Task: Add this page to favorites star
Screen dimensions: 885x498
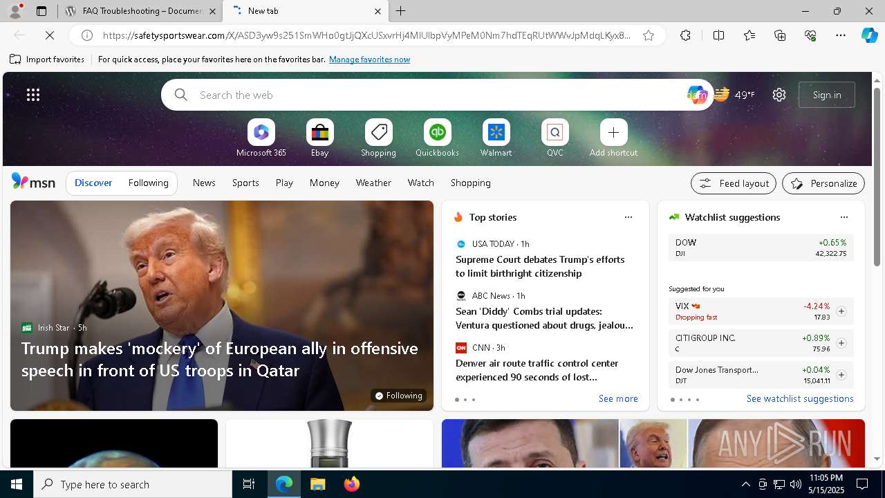Action: coord(649,35)
